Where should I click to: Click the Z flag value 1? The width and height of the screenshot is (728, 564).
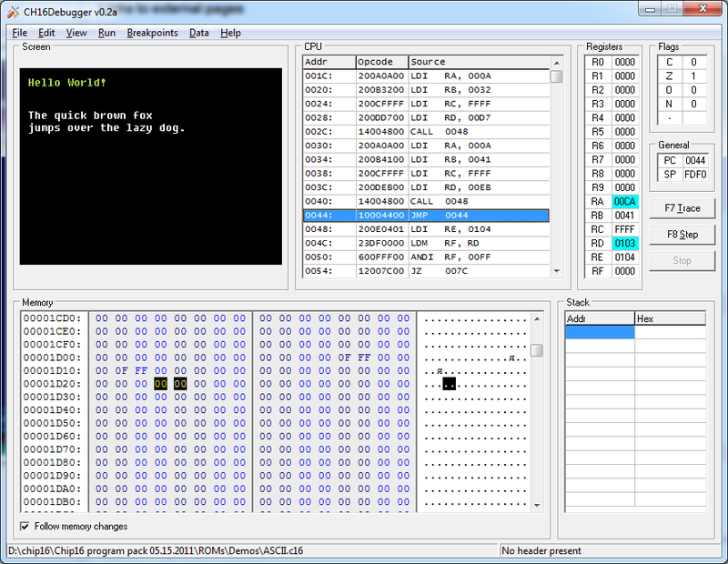694,76
